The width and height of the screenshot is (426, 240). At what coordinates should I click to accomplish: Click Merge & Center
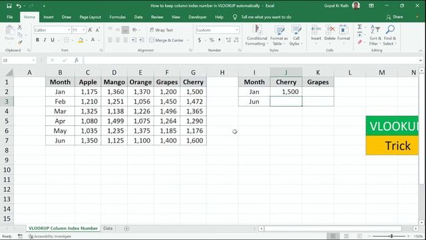[166, 40]
